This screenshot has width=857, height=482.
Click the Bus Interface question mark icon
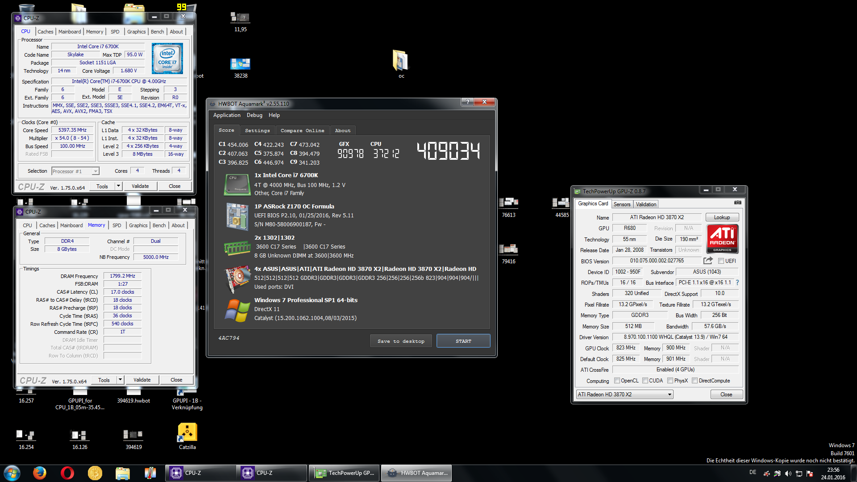click(737, 283)
